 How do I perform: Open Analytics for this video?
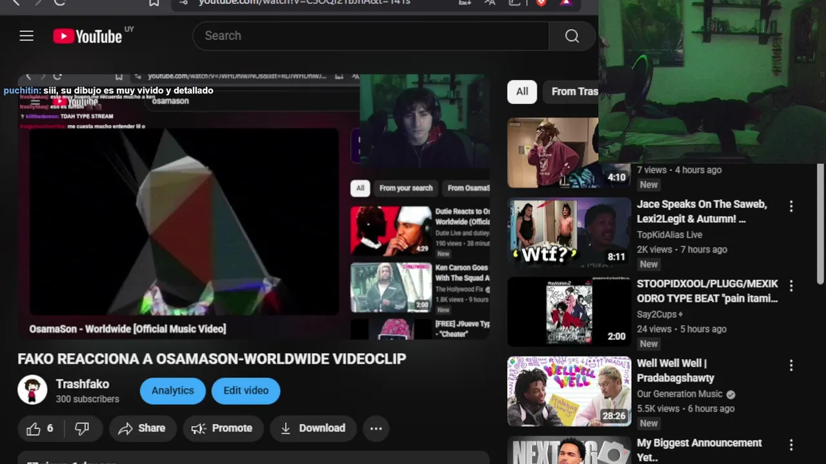172,391
